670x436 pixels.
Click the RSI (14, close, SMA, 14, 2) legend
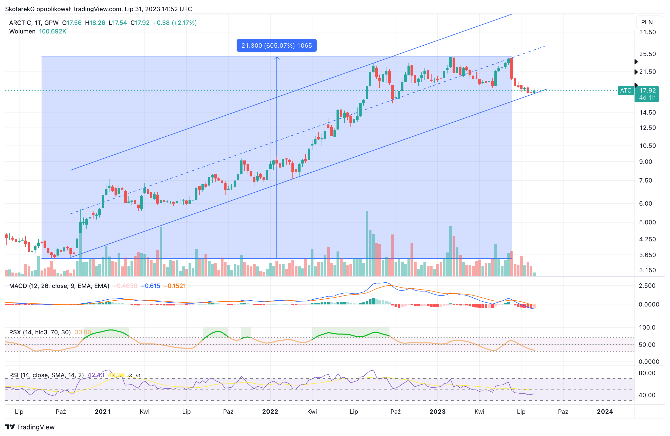click(46, 375)
